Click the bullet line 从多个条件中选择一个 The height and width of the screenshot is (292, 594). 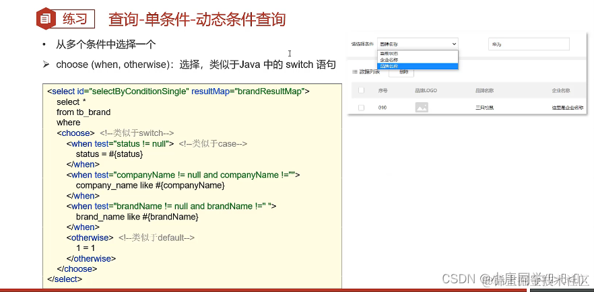[x=106, y=44]
